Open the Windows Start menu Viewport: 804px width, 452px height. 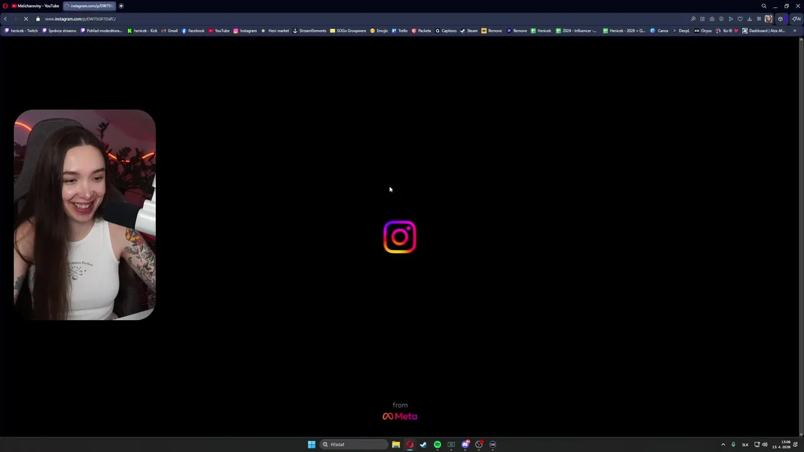click(x=312, y=444)
